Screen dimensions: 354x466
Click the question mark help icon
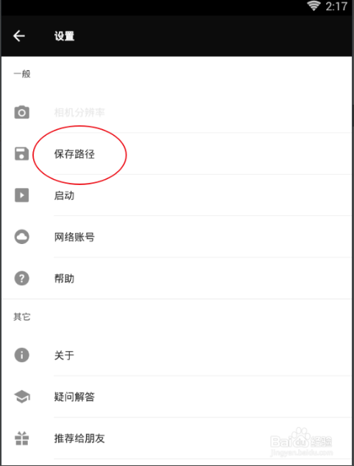point(21,279)
